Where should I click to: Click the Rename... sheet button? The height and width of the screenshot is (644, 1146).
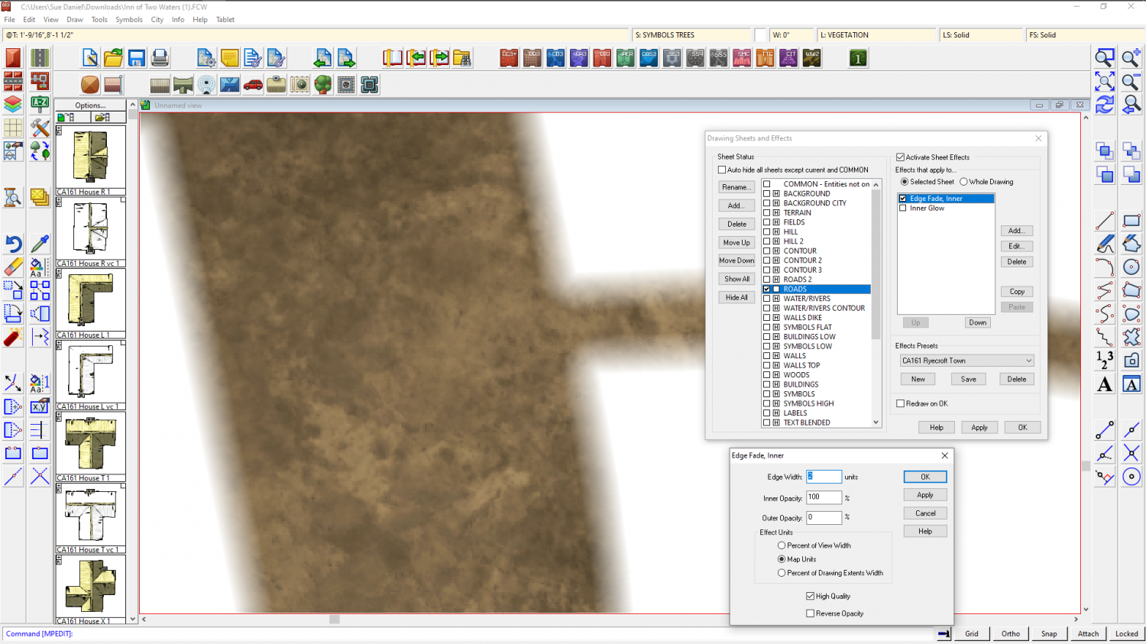[736, 187]
